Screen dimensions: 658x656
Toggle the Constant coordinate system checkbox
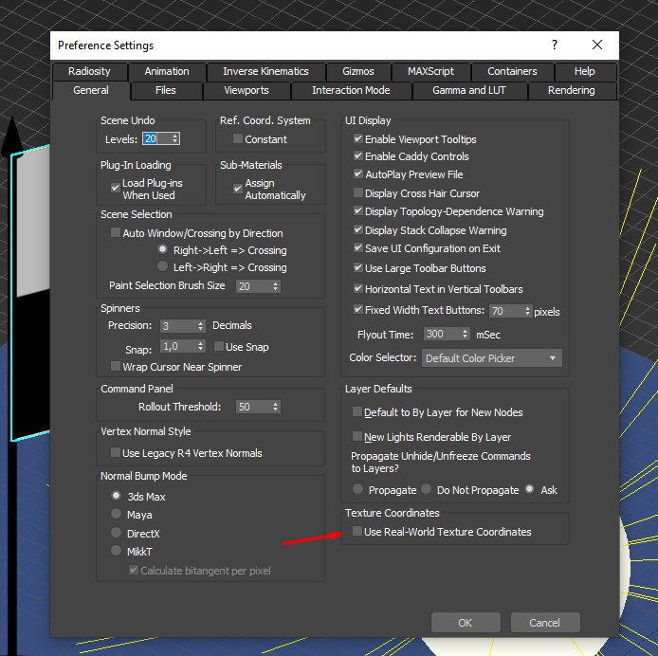coord(238,138)
